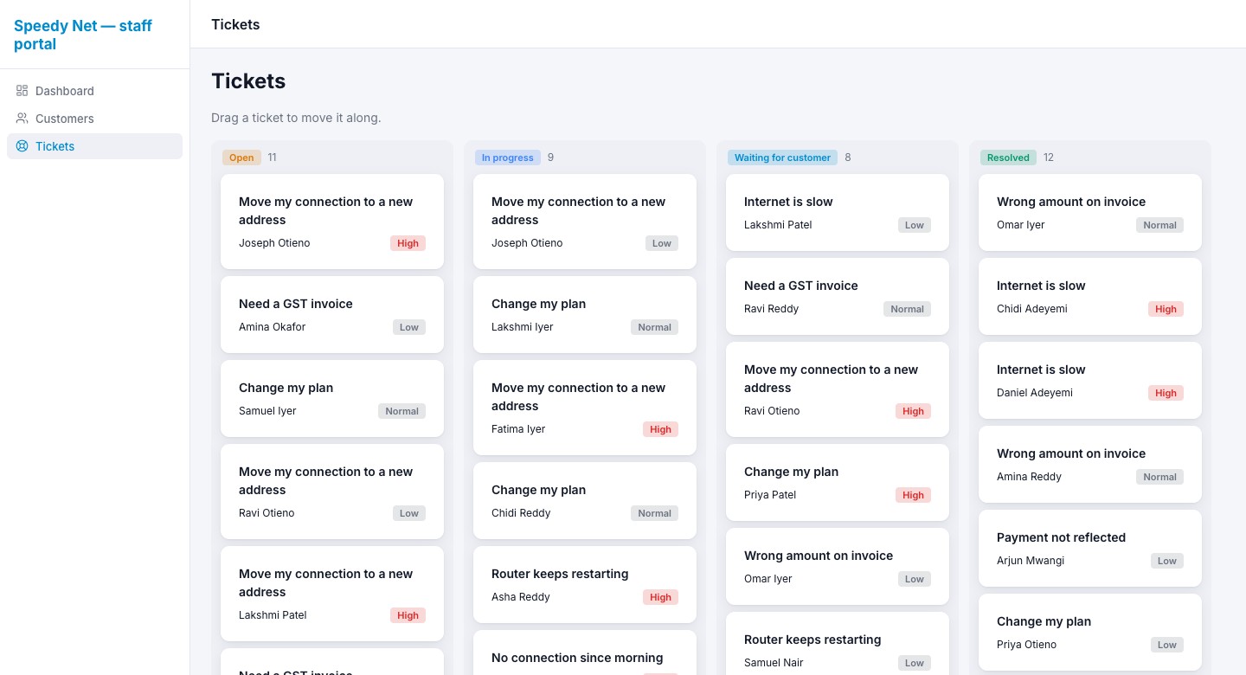Open Amina Reddy's Wrong amount on invoice ticket
Screen dimensions: 1246x675
point(1090,464)
